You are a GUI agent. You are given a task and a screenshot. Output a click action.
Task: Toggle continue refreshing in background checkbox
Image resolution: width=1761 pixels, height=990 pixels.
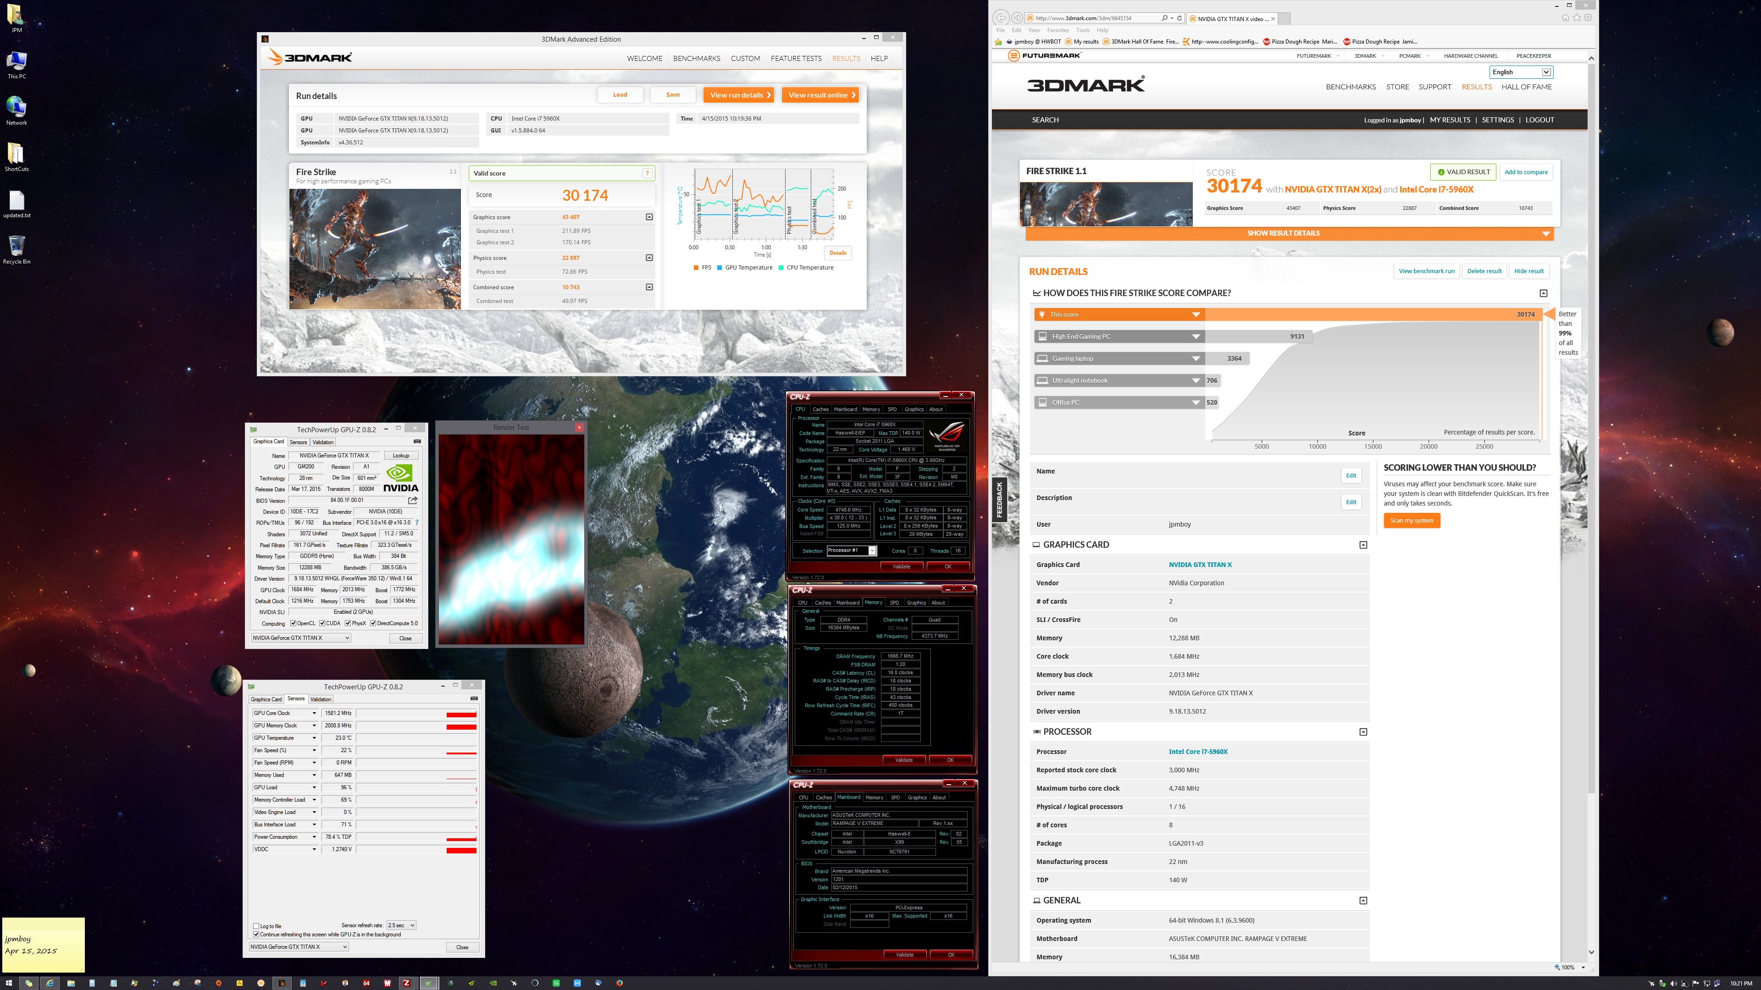point(256,934)
